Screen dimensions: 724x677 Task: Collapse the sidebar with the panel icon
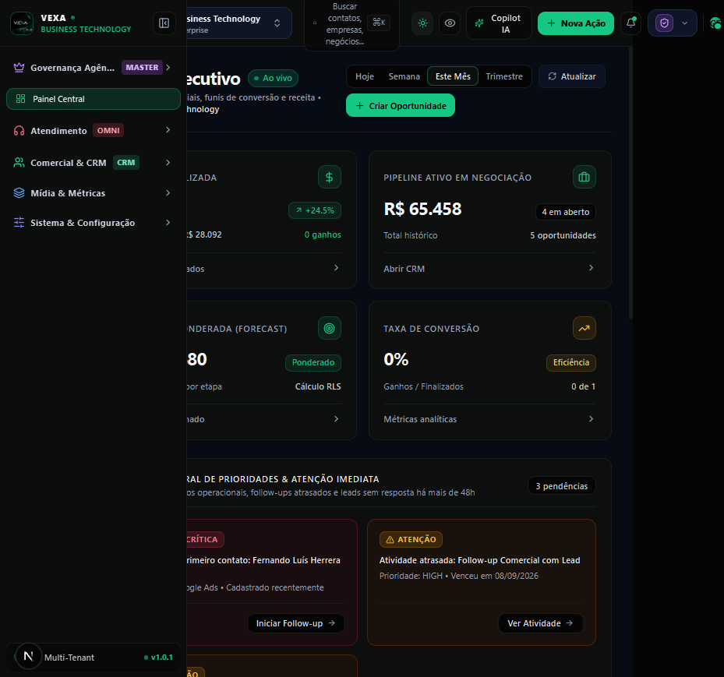click(x=164, y=23)
